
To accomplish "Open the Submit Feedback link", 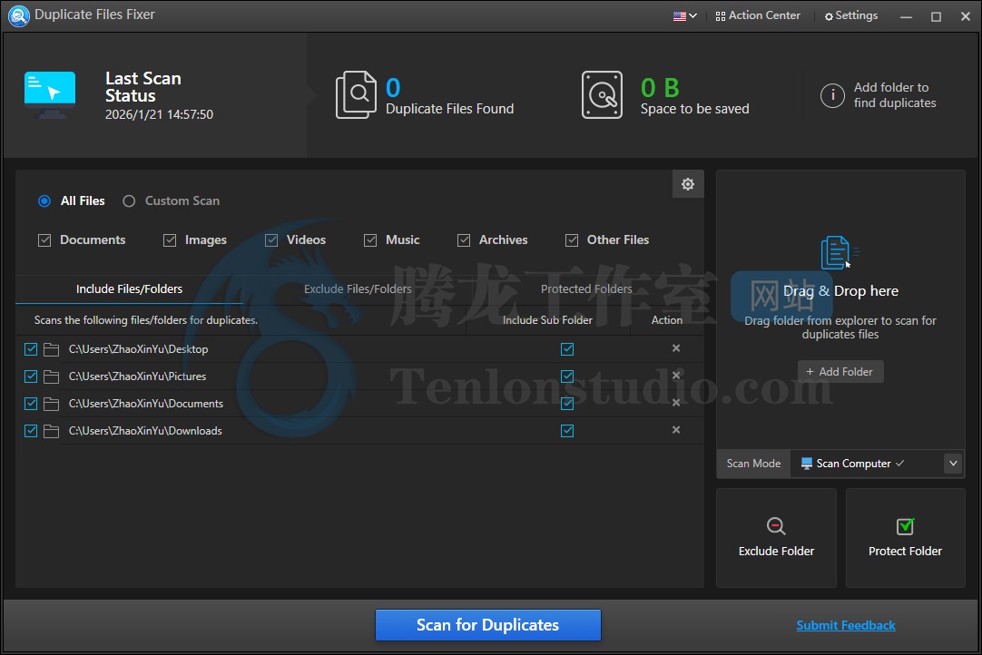I will 846,625.
